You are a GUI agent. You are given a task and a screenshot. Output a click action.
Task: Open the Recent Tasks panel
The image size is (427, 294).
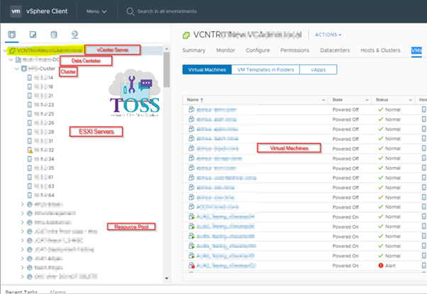[x=21, y=292]
